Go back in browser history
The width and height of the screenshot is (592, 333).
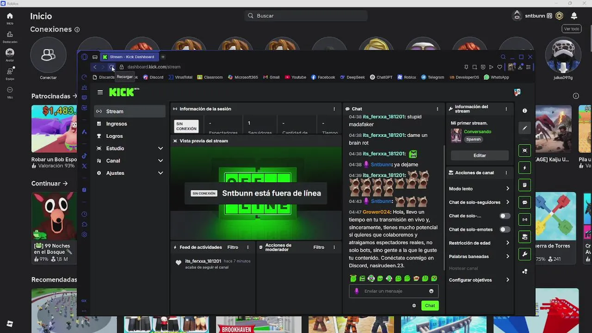[x=95, y=67]
